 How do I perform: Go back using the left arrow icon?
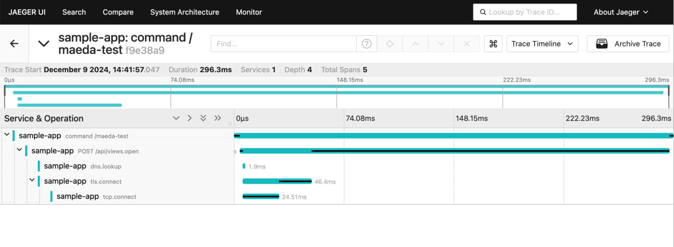click(x=15, y=44)
